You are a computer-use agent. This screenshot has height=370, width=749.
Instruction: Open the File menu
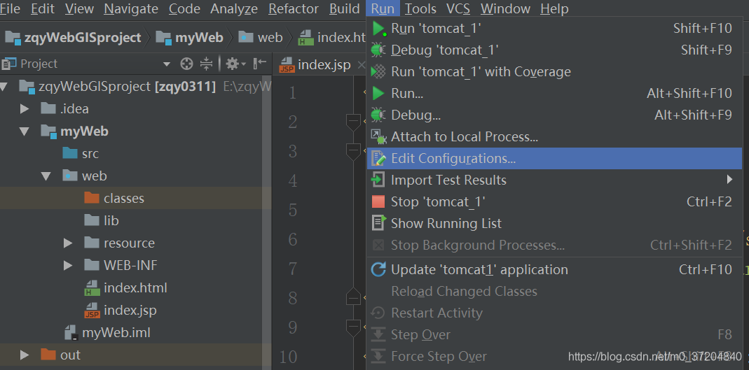click(x=10, y=8)
